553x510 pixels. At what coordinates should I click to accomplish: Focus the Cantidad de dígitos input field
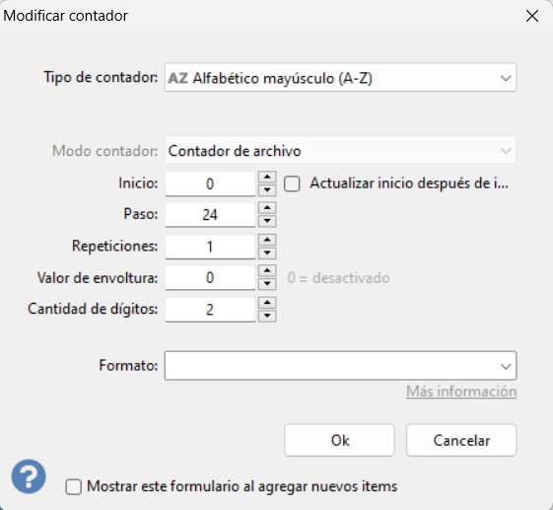pyautogui.click(x=210, y=310)
